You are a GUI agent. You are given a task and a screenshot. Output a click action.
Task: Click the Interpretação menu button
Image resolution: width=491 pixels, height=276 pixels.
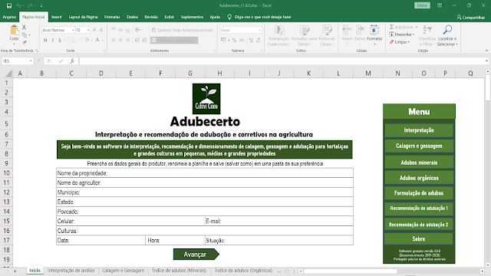tap(419, 130)
